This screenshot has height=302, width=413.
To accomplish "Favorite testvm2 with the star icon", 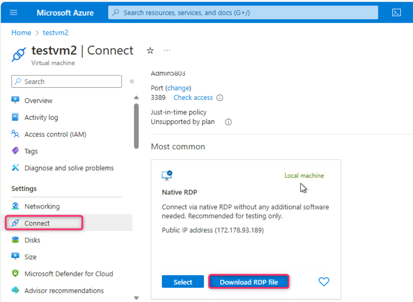I will point(150,51).
